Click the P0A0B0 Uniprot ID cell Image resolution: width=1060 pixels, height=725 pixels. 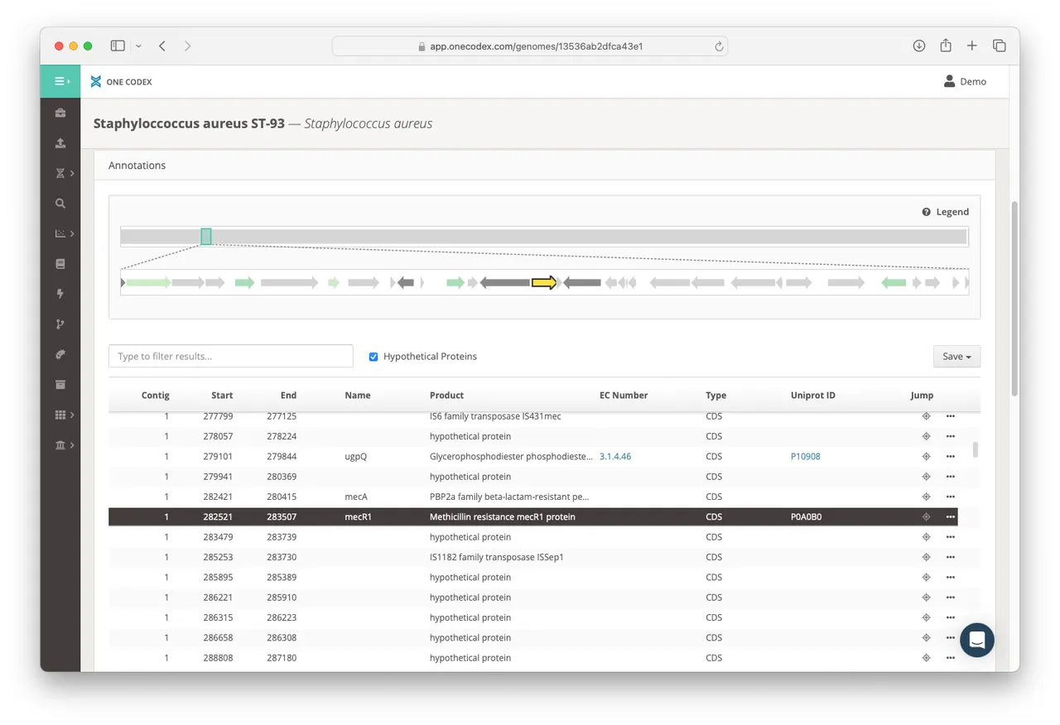[x=806, y=517]
